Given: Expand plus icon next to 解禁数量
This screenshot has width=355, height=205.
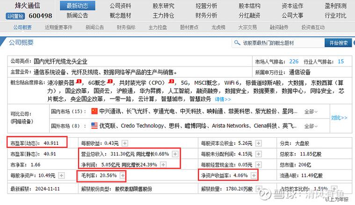Looking at the screenshot, I should pos(259,189).
